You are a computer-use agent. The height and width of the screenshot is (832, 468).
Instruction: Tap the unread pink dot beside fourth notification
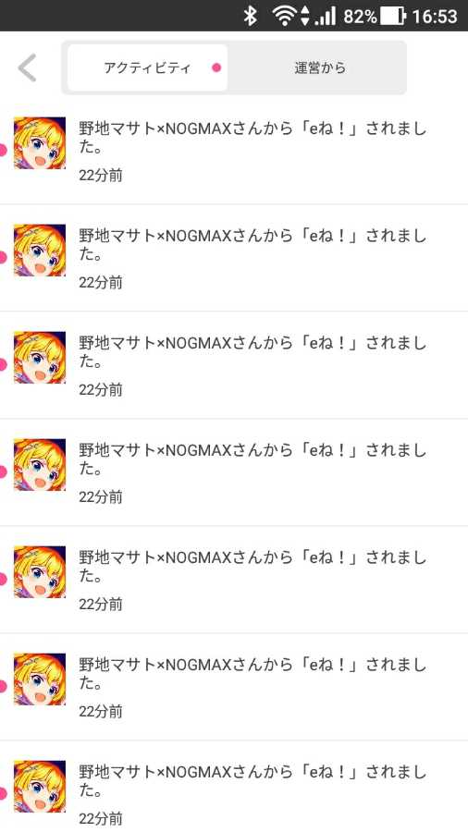tap(3, 472)
